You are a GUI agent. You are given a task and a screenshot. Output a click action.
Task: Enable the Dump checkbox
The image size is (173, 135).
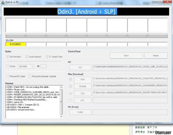(x=8, y=66)
